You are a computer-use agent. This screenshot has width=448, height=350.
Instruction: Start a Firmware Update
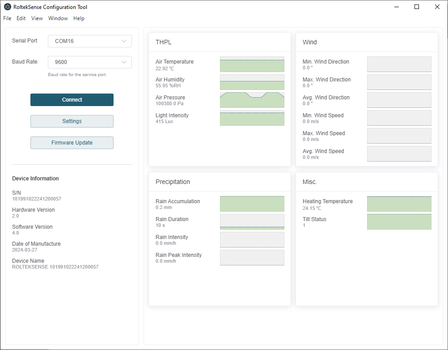point(72,143)
